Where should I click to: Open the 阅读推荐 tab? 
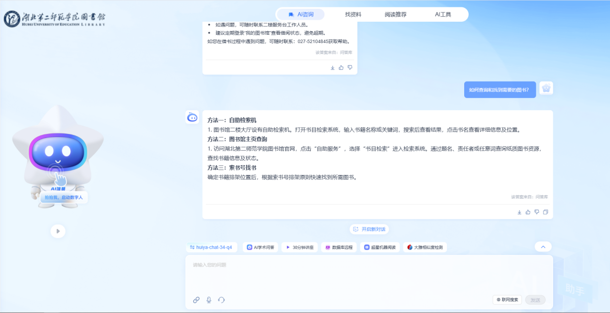(x=395, y=15)
